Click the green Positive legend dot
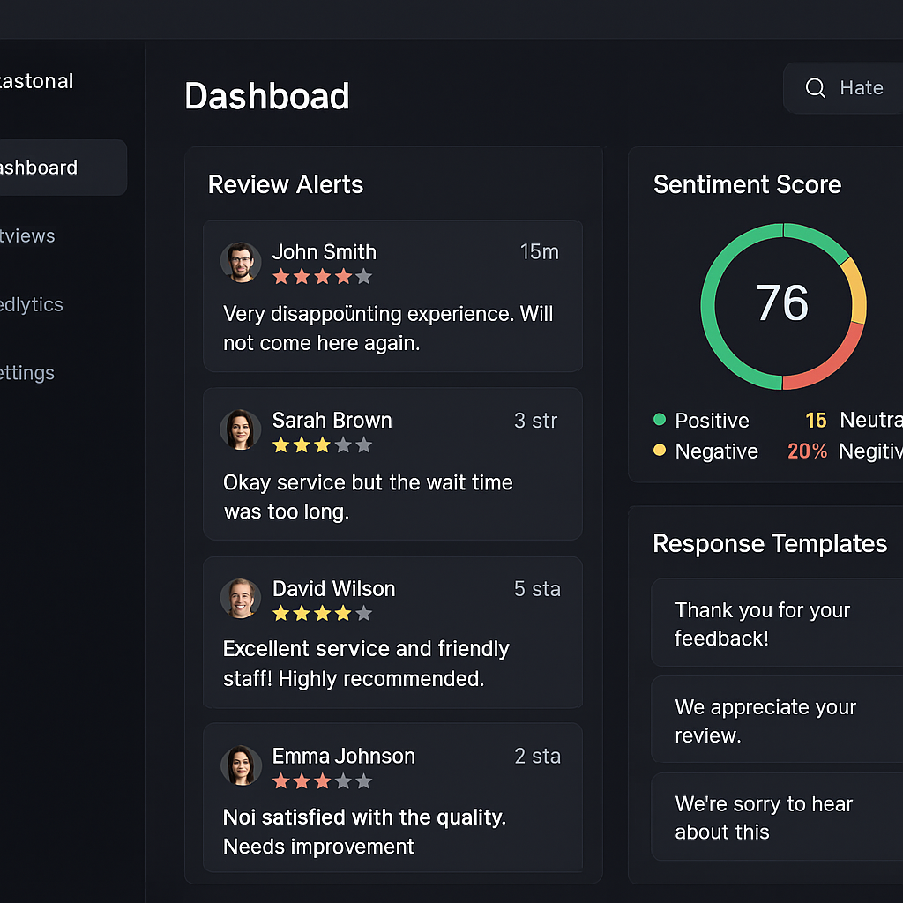 (x=659, y=421)
